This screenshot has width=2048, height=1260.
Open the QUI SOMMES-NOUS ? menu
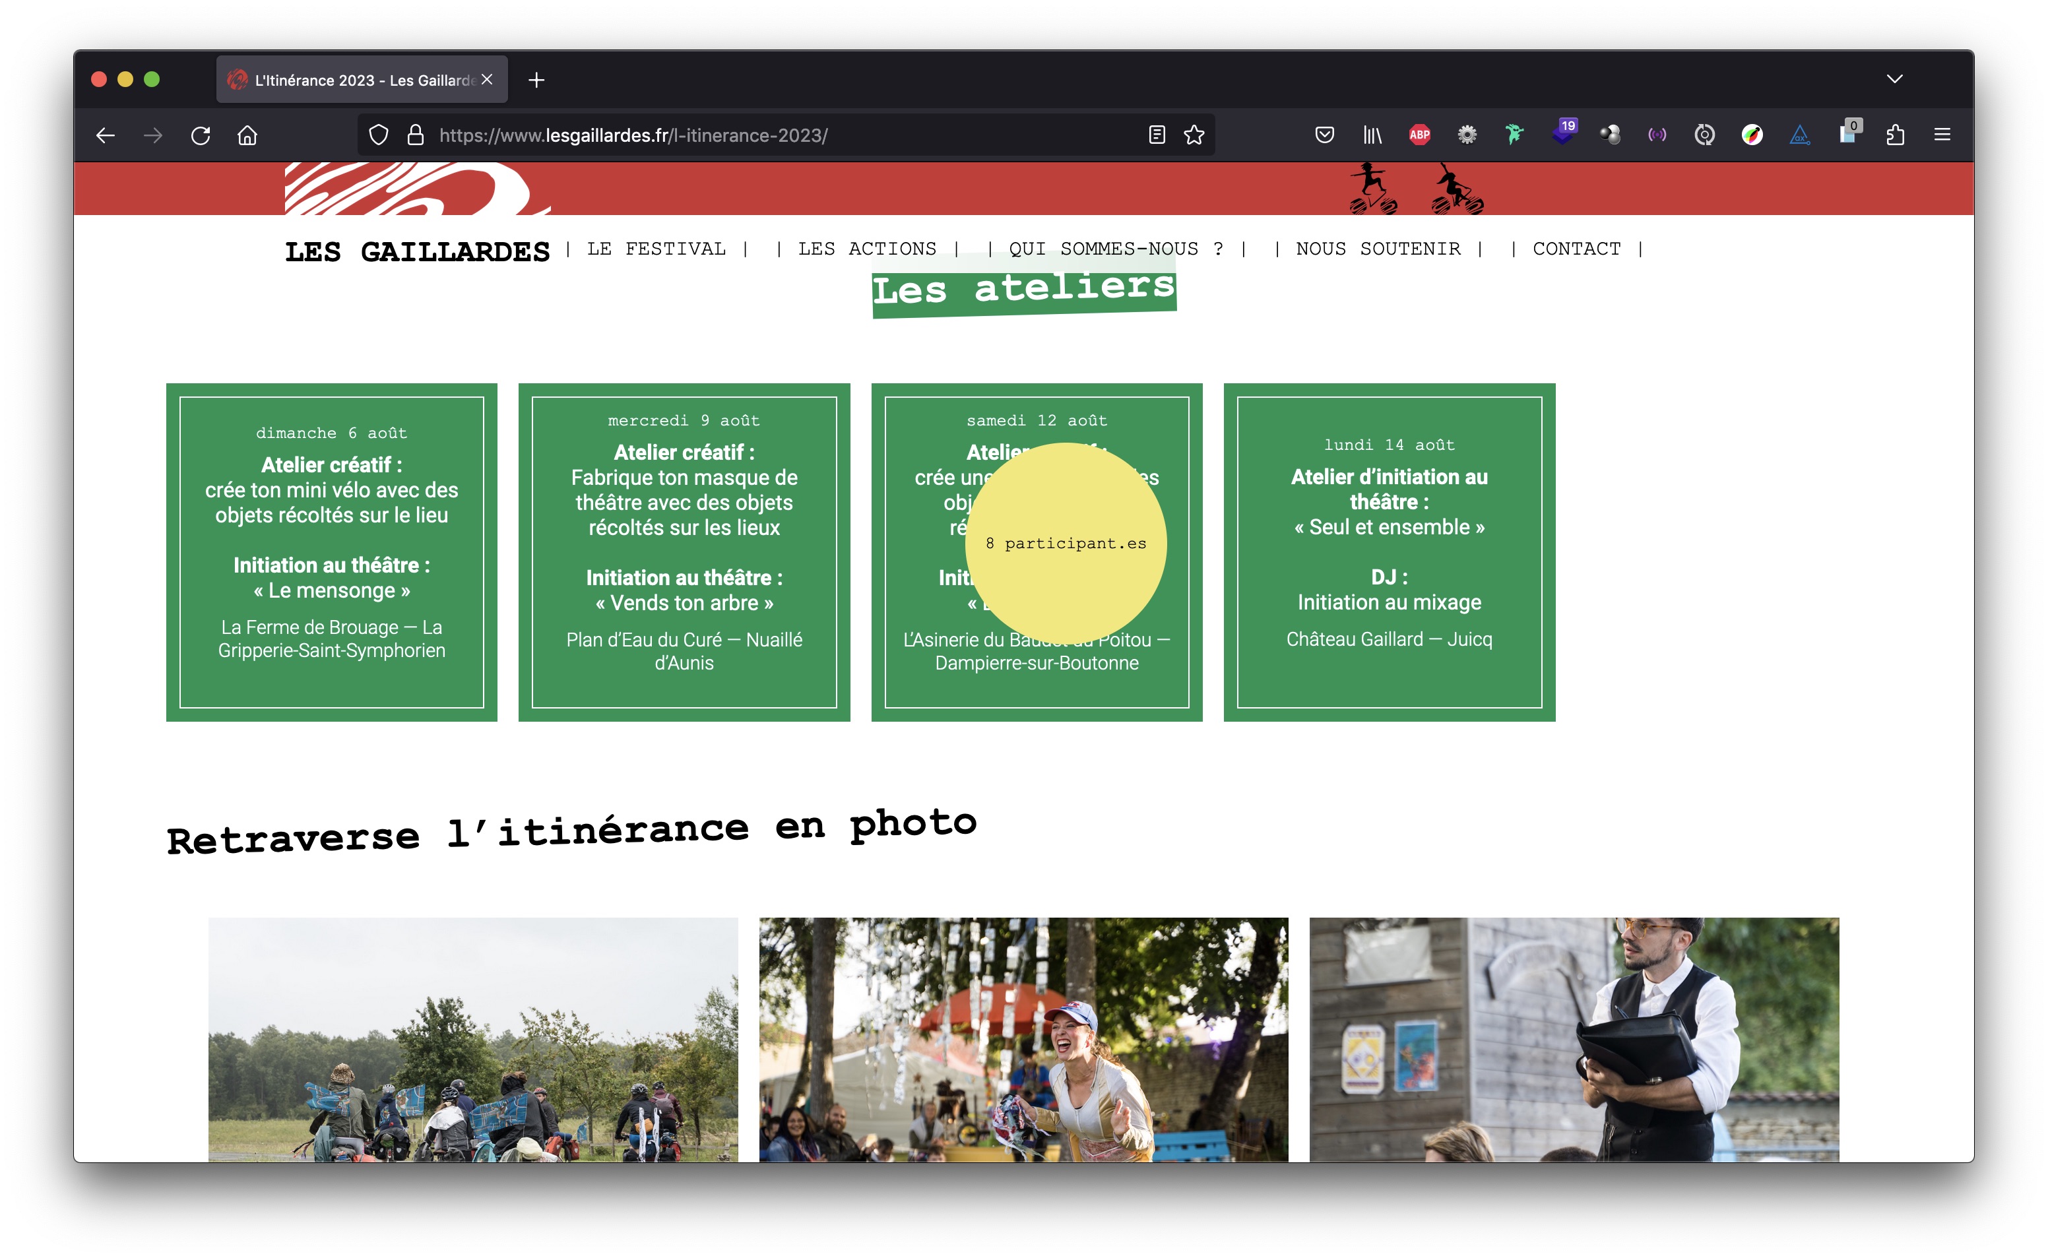tap(1116, 249)
